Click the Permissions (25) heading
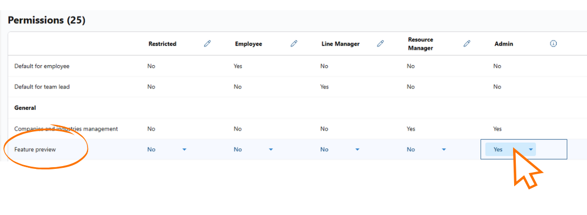Image resolution: width=587 pixels, height=215 pixels. pos(46,20)
